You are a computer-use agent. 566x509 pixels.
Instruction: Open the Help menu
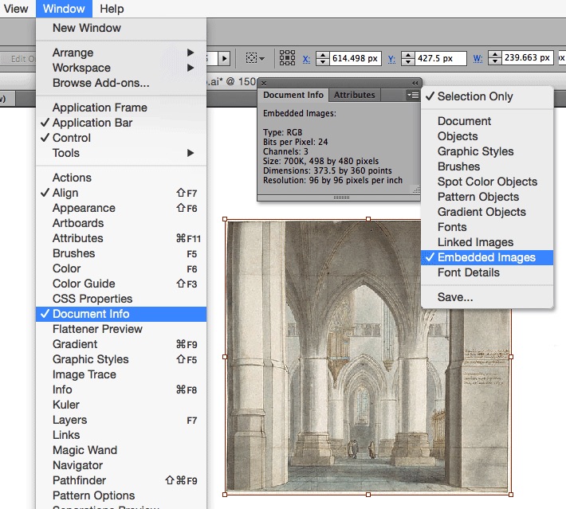point(112,9)
